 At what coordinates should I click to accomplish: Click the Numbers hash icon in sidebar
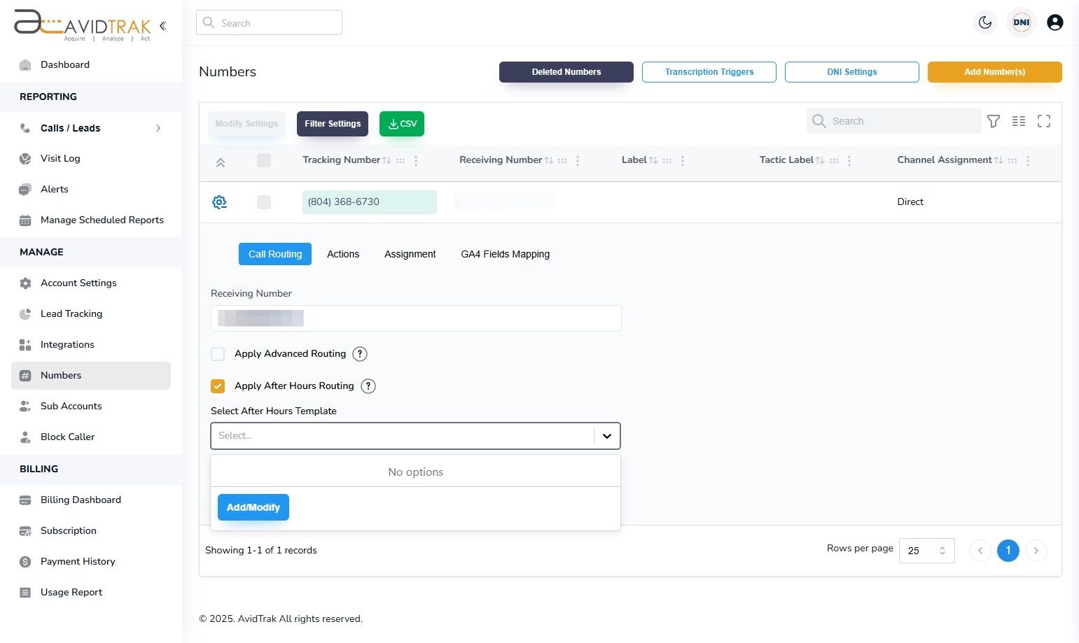click(25, 376)
